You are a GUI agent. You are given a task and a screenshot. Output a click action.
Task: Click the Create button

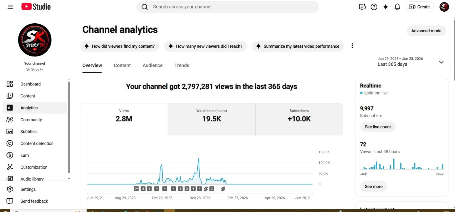[420, 7]
